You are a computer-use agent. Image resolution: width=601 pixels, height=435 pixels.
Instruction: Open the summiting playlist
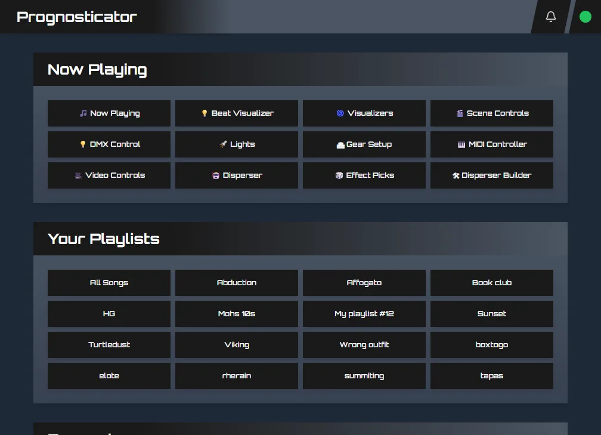pyautogui.click(x=364, y=376)
